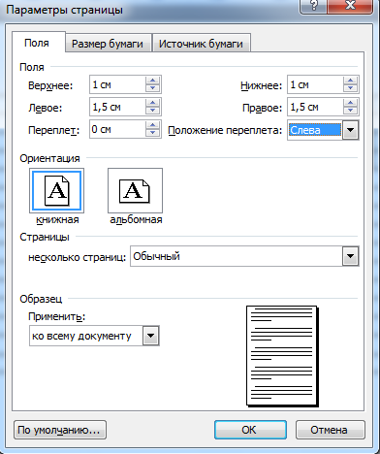The image size is (380, 454).
Task: Expand the несколько страниц dropdown arrow
Action: [350, 257]
